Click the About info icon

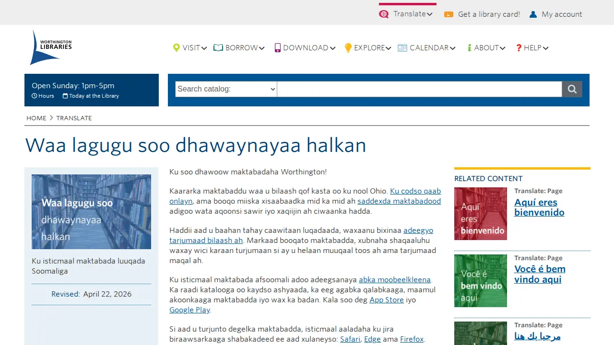(x=470, y=48)
